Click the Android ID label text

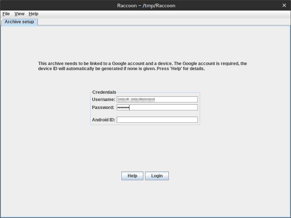103,120
